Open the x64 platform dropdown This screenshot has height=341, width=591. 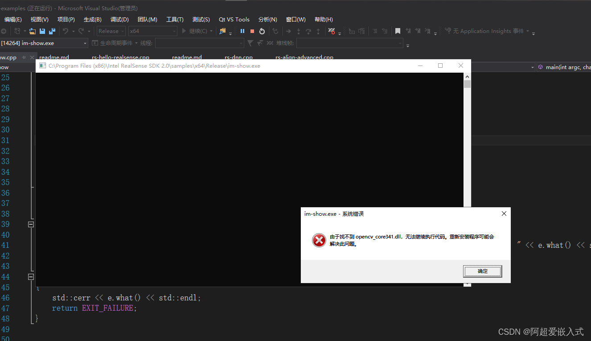tap(153, 31)
